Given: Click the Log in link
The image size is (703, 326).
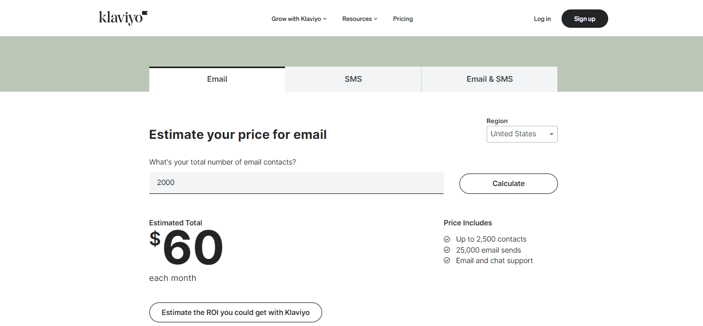Looking at the screenshot, I should [542, 19].
